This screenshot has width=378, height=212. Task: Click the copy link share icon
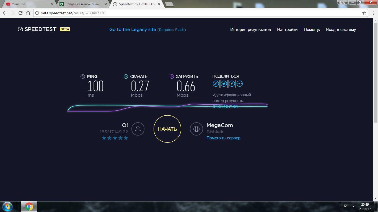216,84
